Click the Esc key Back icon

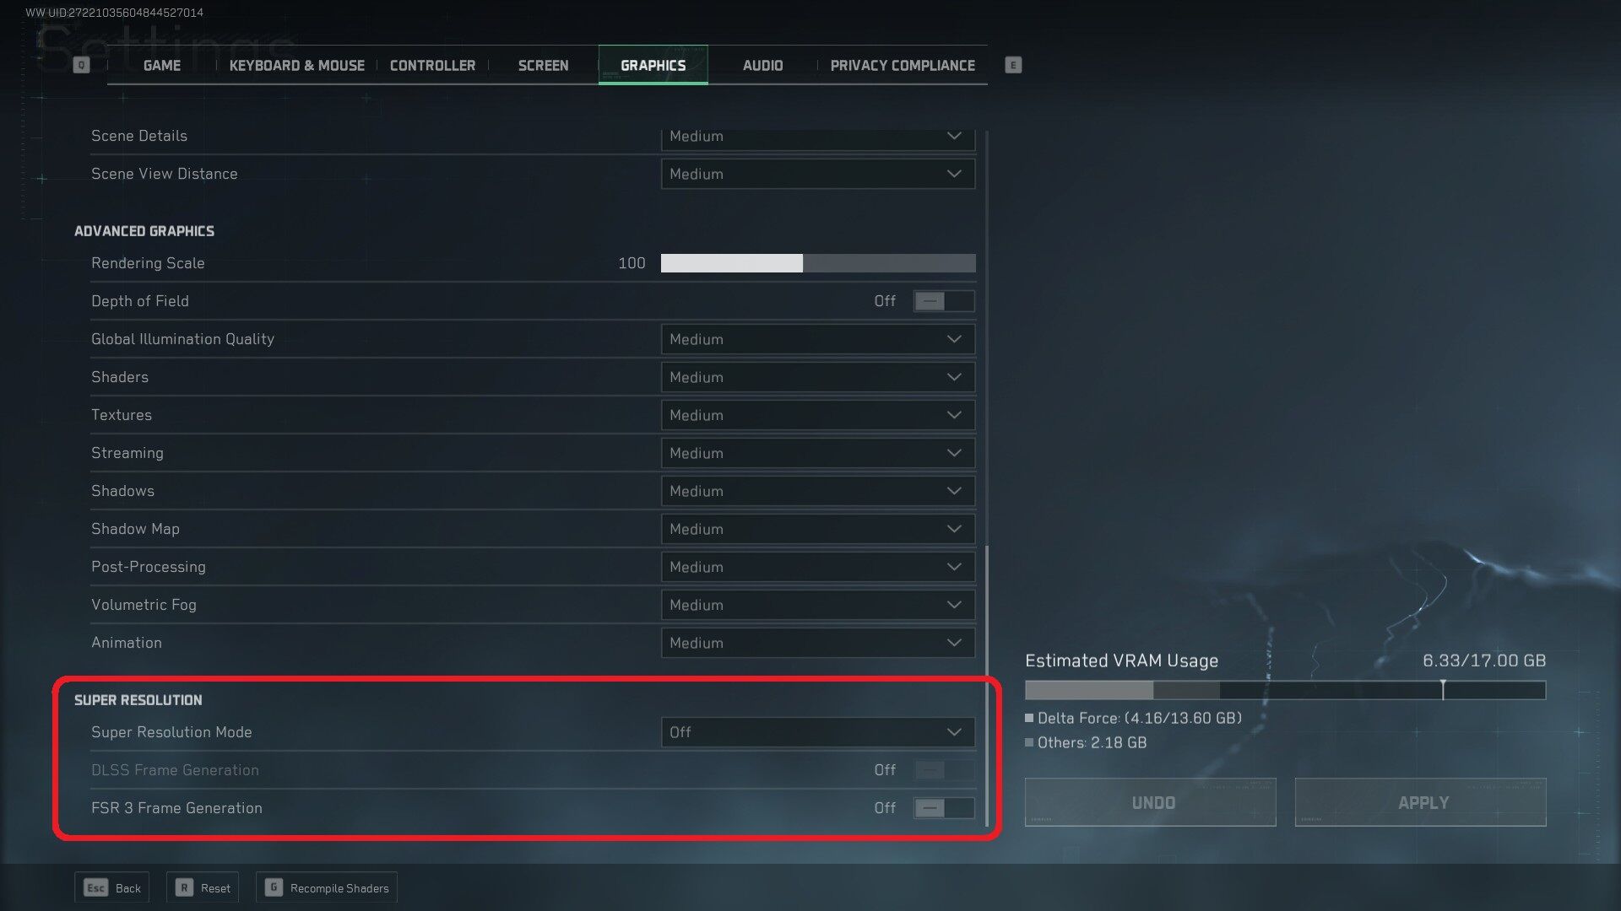tap(95, 887)
